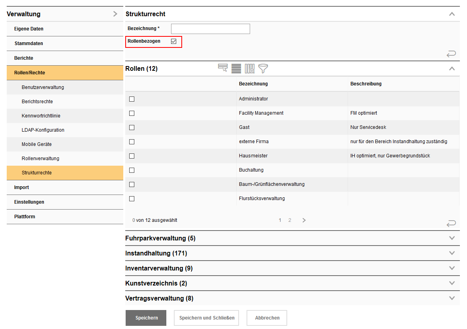Click the Bezeichnung text field
This screenshot has width=467, height=329.
click(x=210, y=29)
